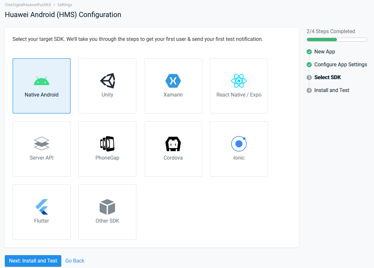Screen dimensions: 374x268
Task: Click the New App green checkmark
Action: pos(309,52)
